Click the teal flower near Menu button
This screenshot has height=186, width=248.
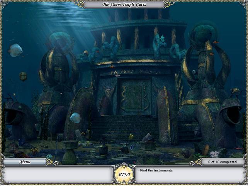49,156
